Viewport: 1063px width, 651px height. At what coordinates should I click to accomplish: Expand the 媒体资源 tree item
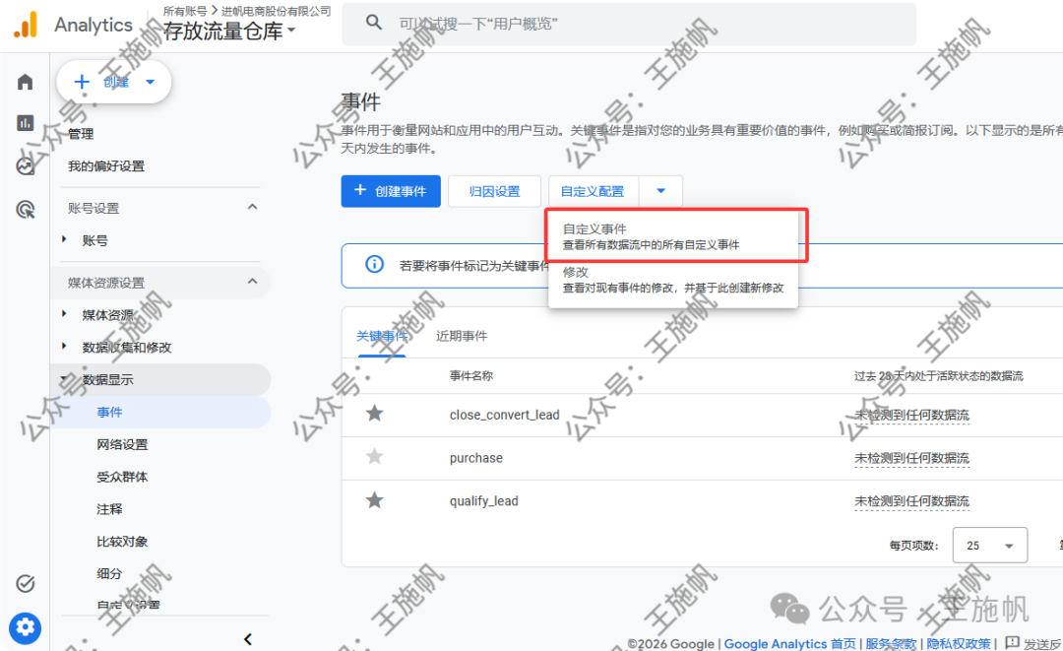pyautogui.click(x=64, y=314)
